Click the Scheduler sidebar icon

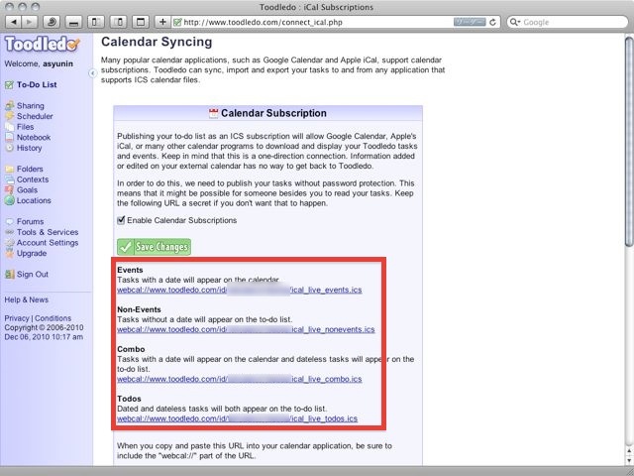point(9,117)
